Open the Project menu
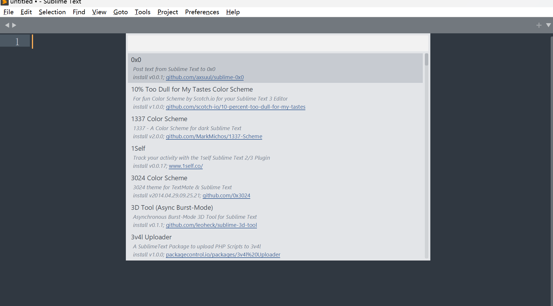 tap(168, 12)
